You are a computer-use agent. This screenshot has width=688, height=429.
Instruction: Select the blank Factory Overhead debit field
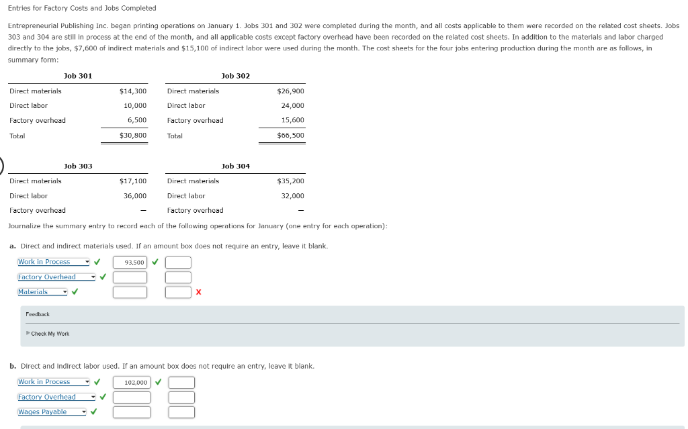click(130, 277)
